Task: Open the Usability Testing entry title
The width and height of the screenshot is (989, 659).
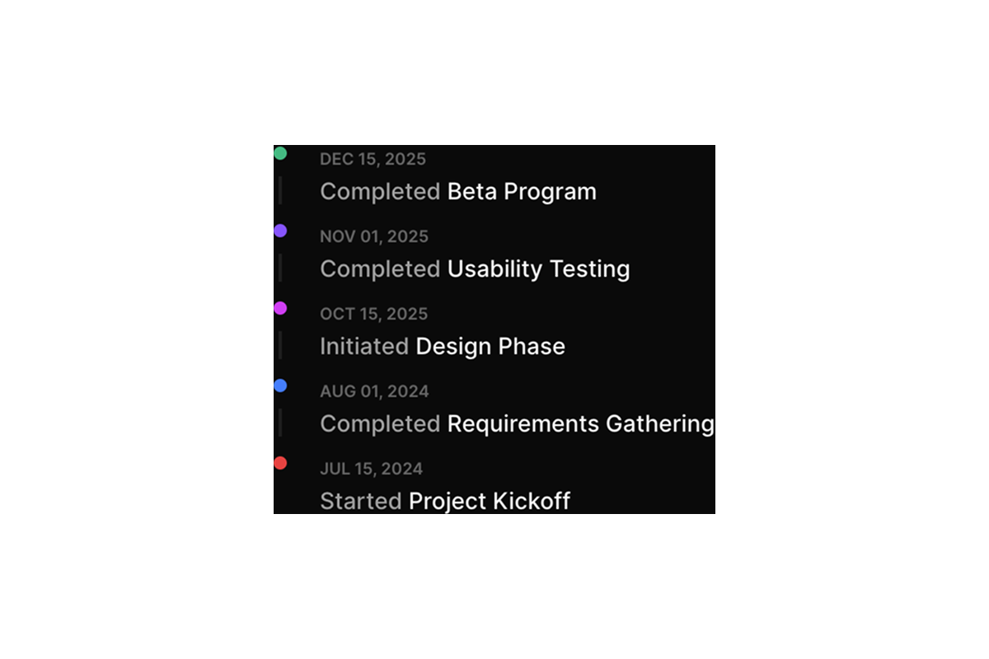Action: pyautogui.click(x=538, y=269)
